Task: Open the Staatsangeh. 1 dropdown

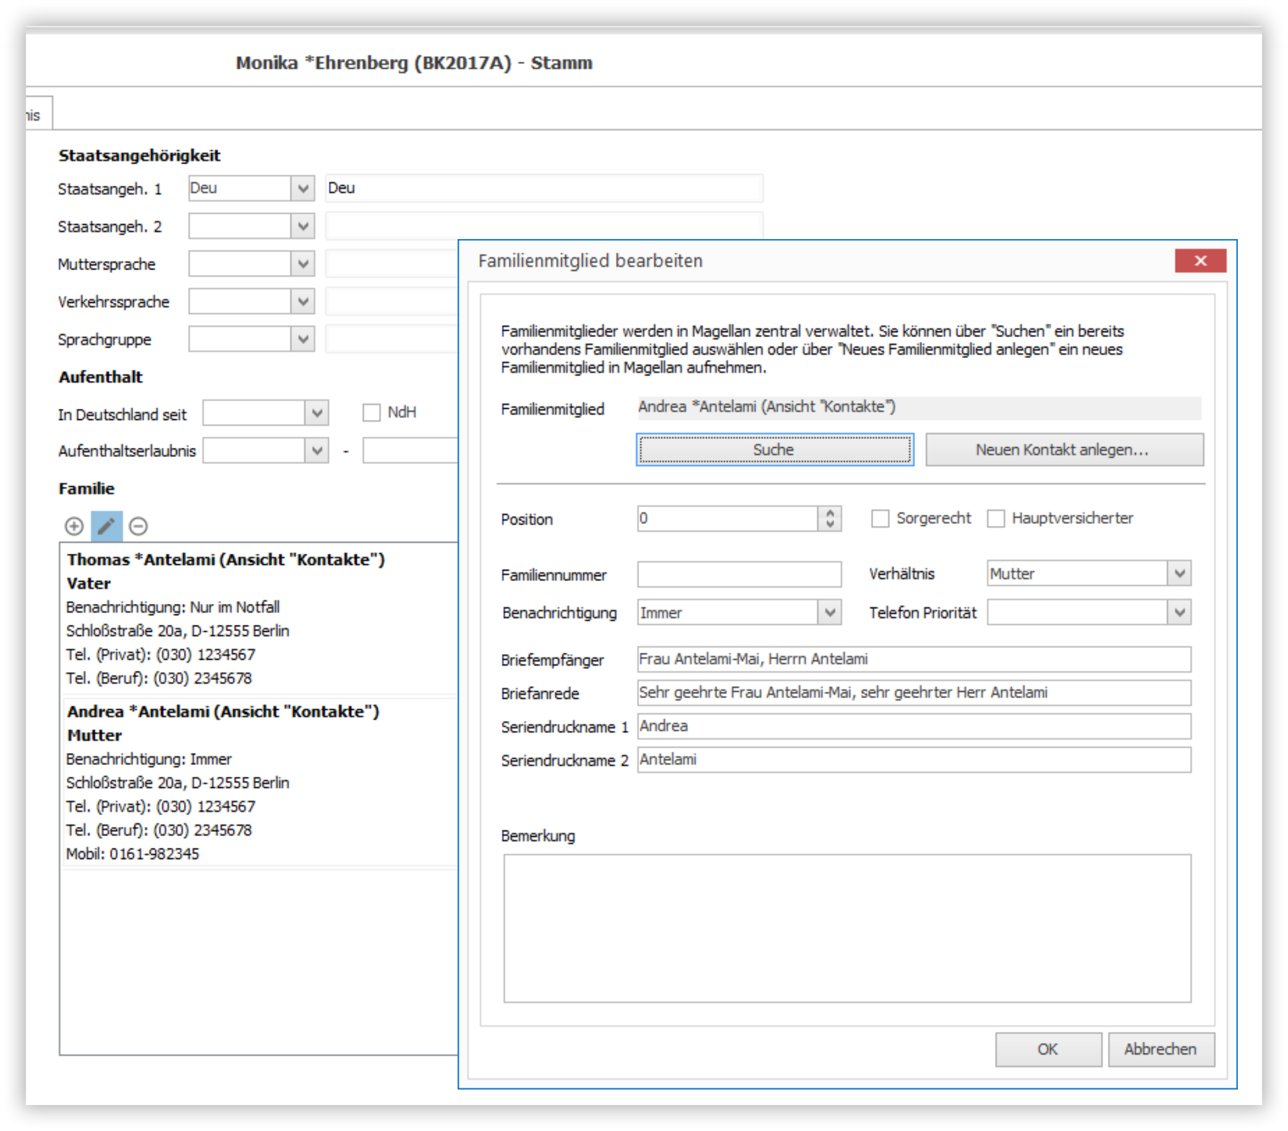Action: point(303,188)
